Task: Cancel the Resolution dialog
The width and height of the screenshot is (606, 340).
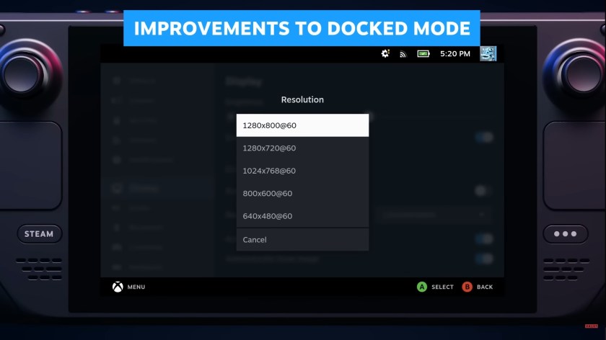Action: click(x=302, y=240)
